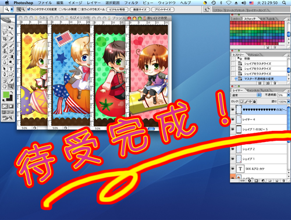Open the フィルタ menu
The width and height of the screenshot is (291, 220).
[x=131, y=3]
